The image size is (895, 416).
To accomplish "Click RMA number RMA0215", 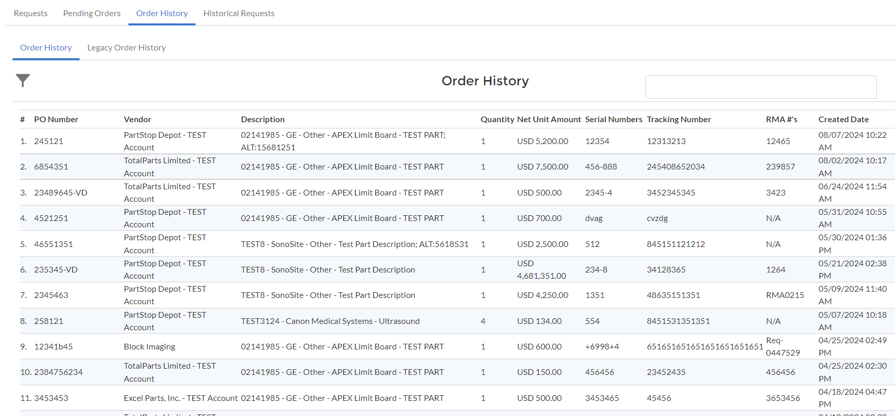I will click(785, 295).
